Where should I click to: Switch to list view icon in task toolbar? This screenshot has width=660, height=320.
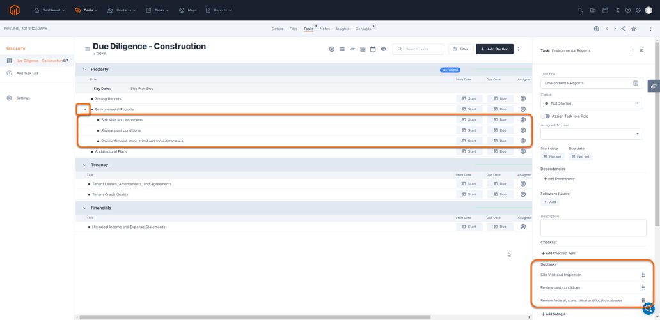pyautogui.click(x=342, y=49)
